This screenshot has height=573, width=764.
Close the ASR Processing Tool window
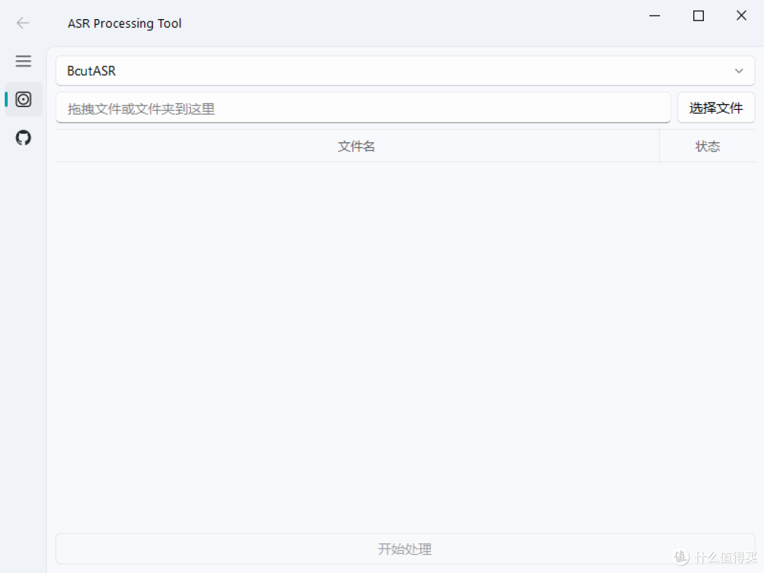click(x=741, y=16)
